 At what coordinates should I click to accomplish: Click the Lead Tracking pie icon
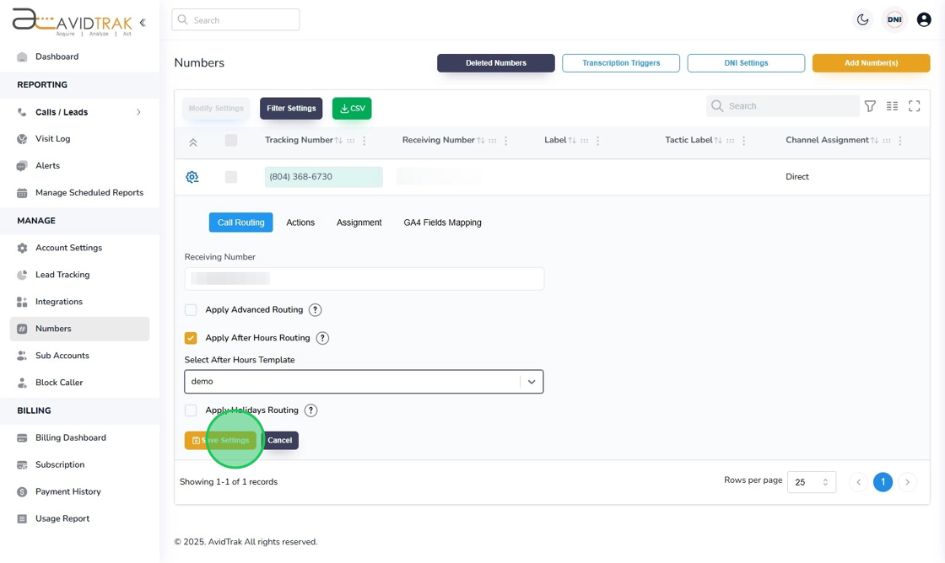(22, 275)
